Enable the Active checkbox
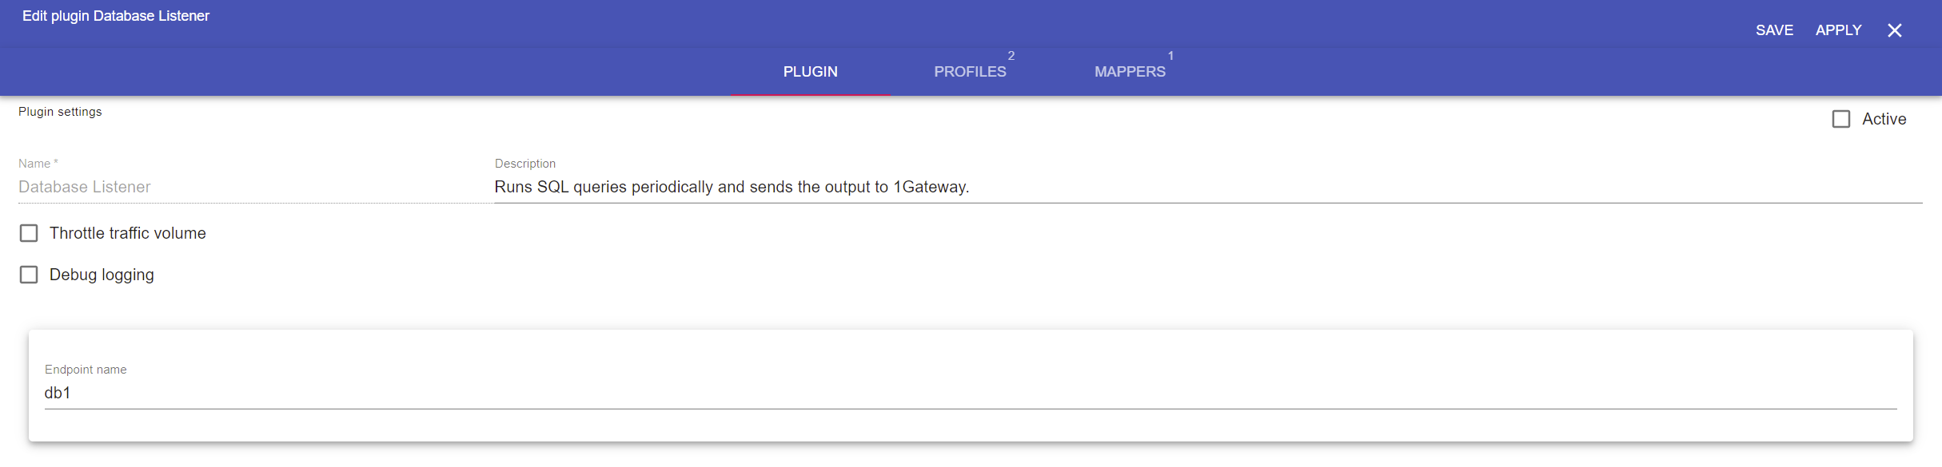 coord(1841,119)
